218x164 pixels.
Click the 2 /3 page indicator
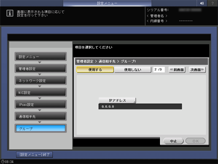[159, 70]
